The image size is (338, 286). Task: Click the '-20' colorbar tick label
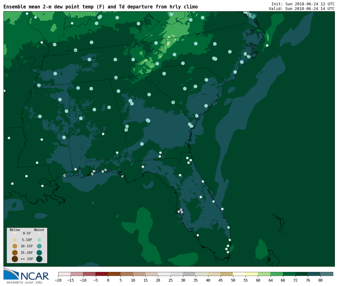(x=58, y=280)
